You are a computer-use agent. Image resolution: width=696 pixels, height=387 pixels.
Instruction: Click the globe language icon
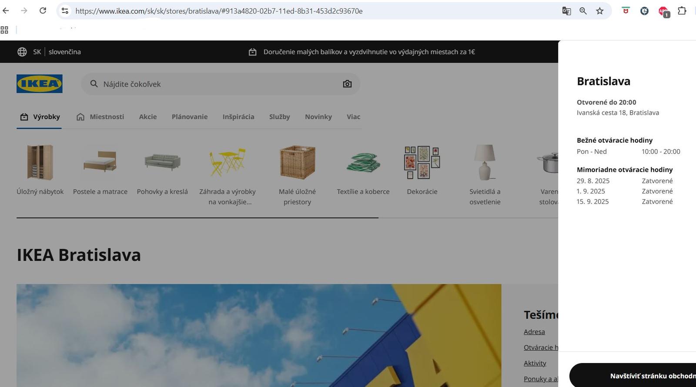[x=22, y=52]
